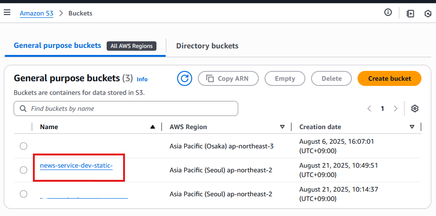436x216 pixels.
Task: Click the hexagon icon at top right
Action: [428, 14]
